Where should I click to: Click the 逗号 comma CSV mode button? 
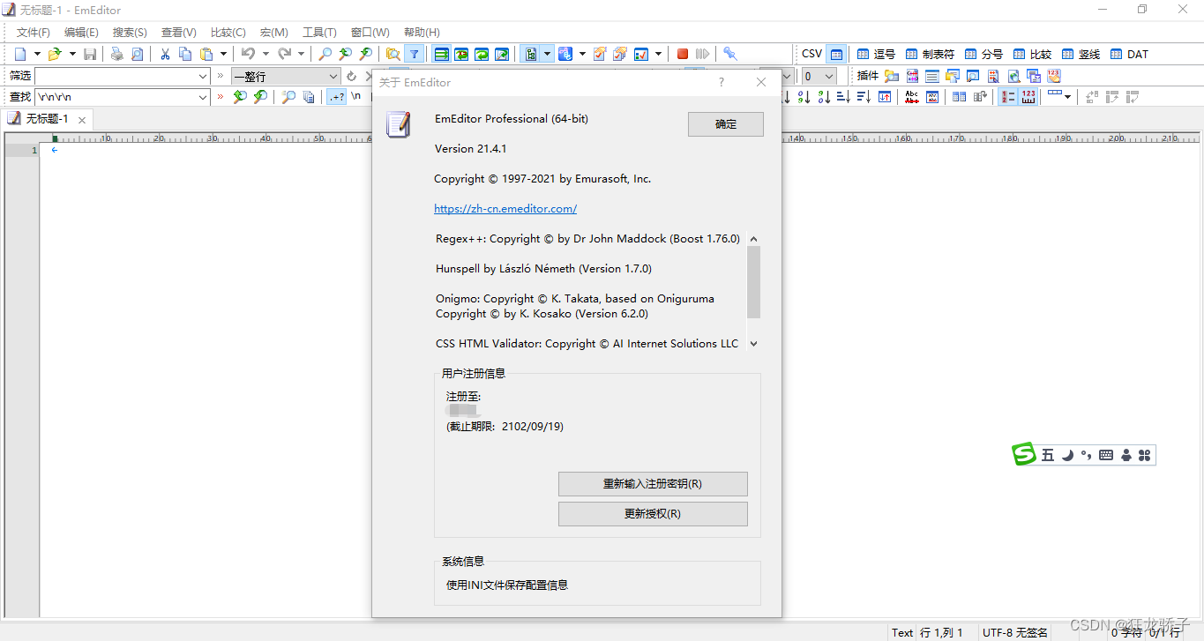point(876,55)
